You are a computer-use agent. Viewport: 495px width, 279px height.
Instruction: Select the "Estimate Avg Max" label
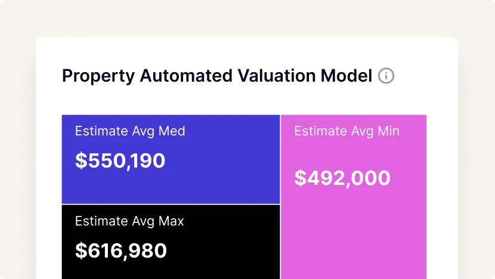pyautogui.click(x=129, y=221)
